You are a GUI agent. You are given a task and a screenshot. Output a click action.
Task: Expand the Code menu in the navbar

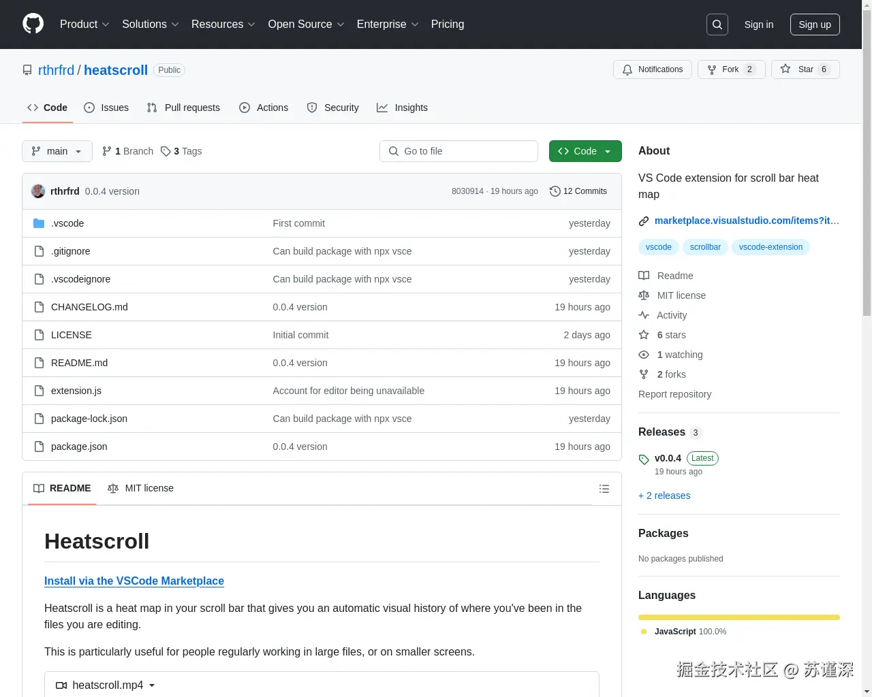585,151
